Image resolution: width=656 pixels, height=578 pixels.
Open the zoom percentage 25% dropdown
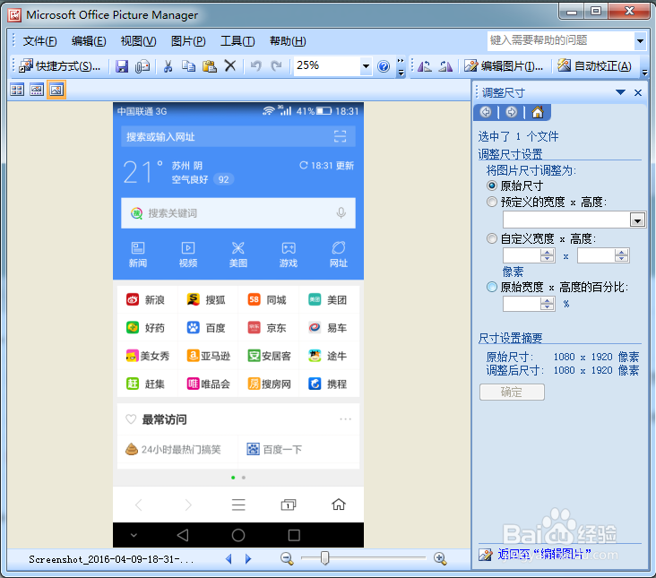coord(366,66)
